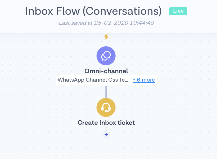Expand the '+ 6 more' channels link
The image size is (217, 159).
(x=144, y=80)
